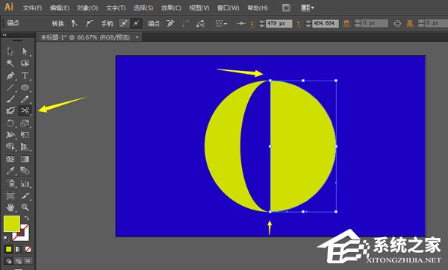Viewport: 448px width, 270px height.
Task: Select the Blend tool
Action: 25,171
